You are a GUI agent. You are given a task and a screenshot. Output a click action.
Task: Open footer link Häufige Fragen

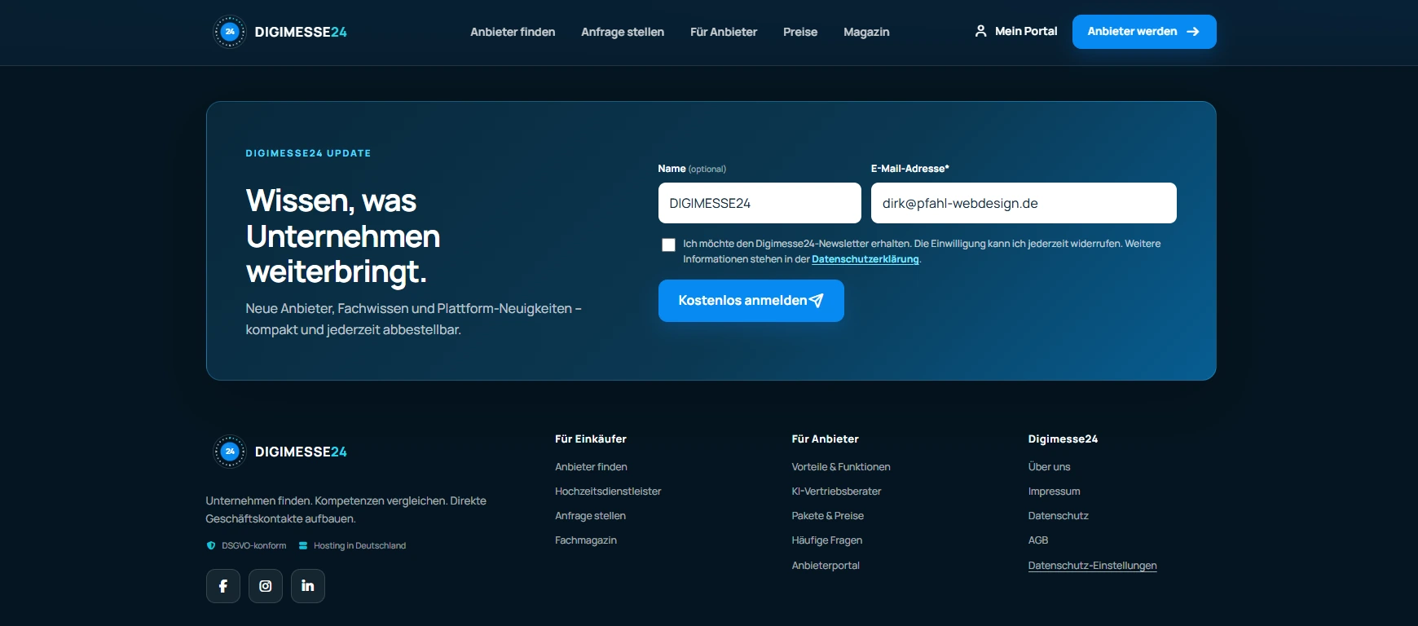[826, 540]
